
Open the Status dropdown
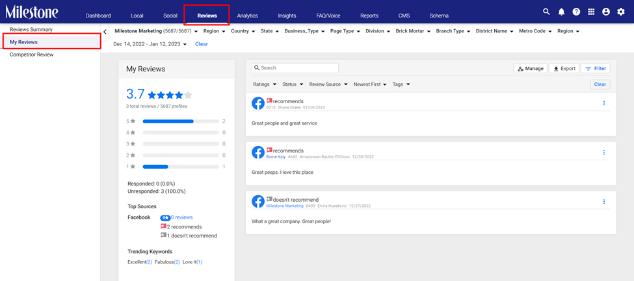(293, 84)
